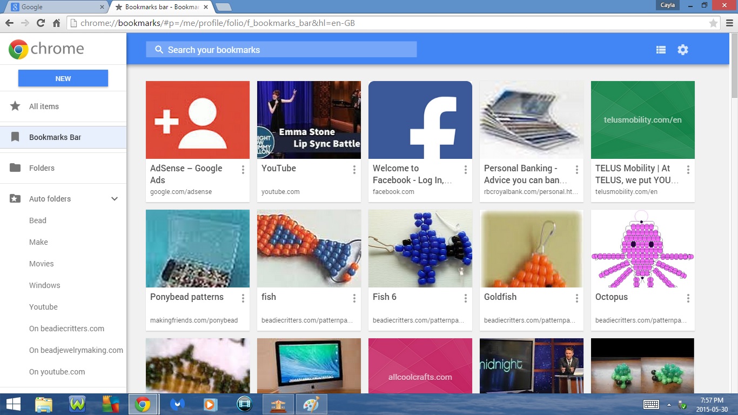
Task: Open options menu for TELUS Mobility bookmark
Action: (x=688, y=170)
